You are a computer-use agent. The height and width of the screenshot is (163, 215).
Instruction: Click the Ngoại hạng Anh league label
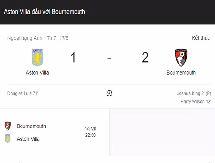click(x=25, y=38)
